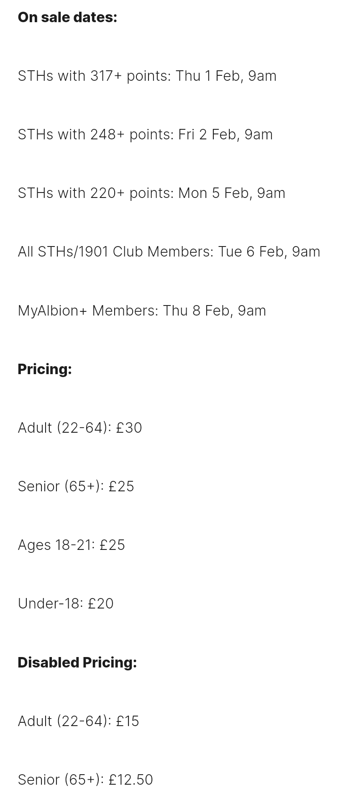
Task: Select the Under-18: £20 price line
Action: pyautogui.click(x=66, y=603)
